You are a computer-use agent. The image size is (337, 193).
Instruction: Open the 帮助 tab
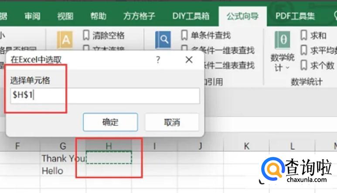tap(98, 16)
